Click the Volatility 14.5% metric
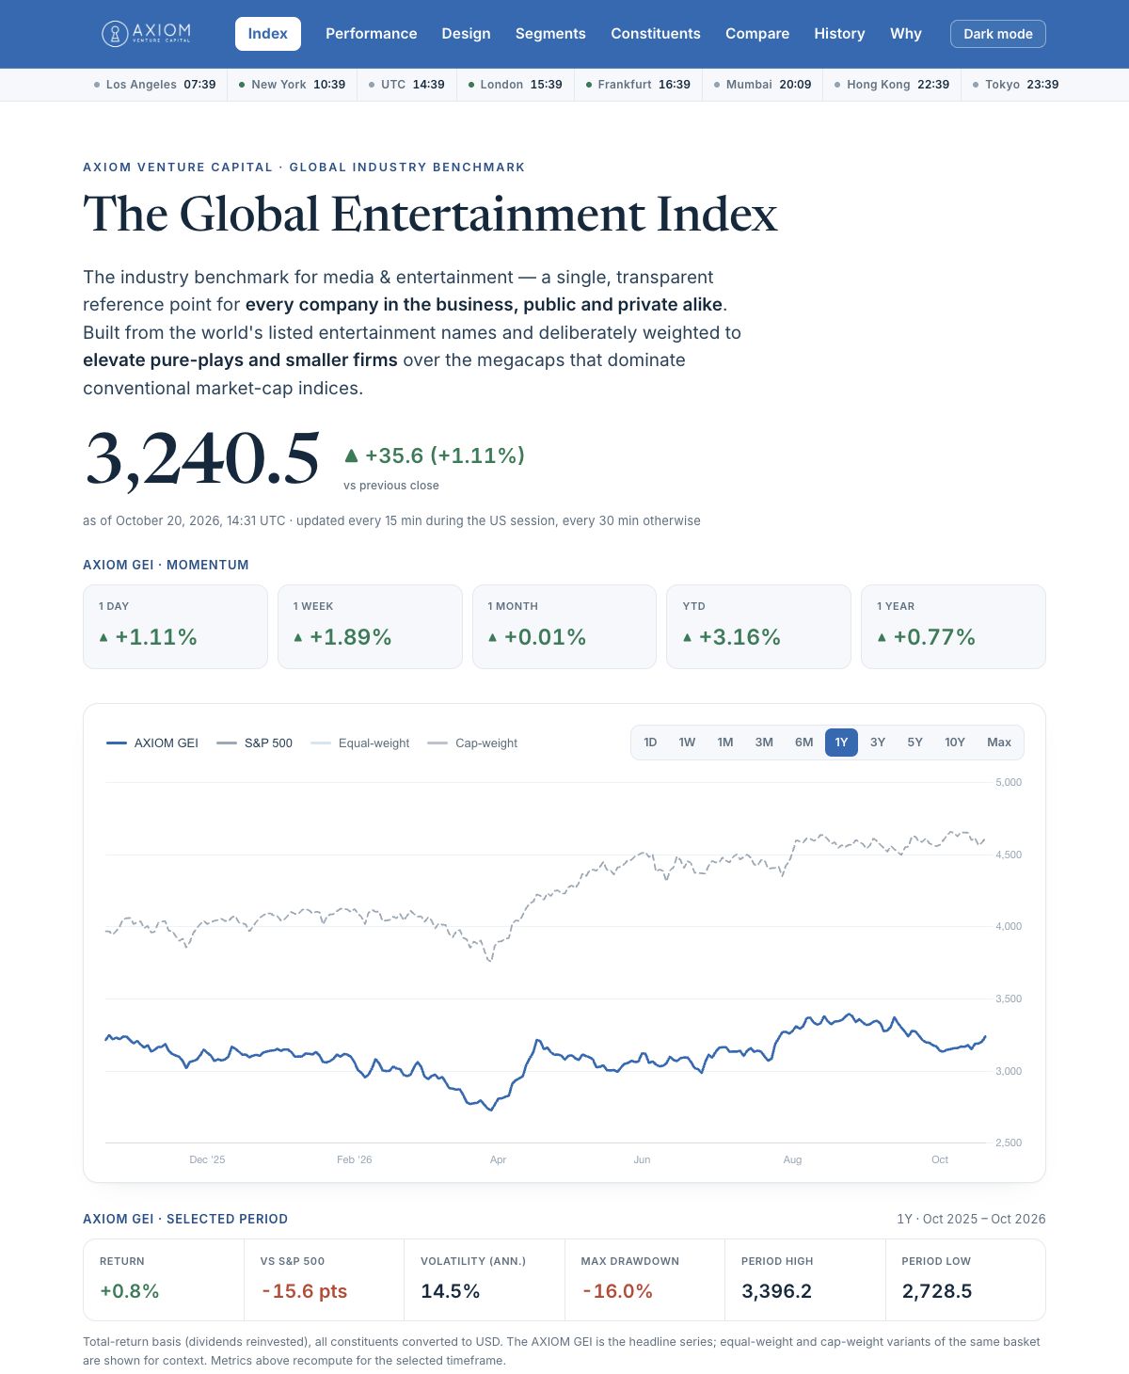Image resolution: width=1129 pixels, height=1374 pixels. [x=485, y=1280]
